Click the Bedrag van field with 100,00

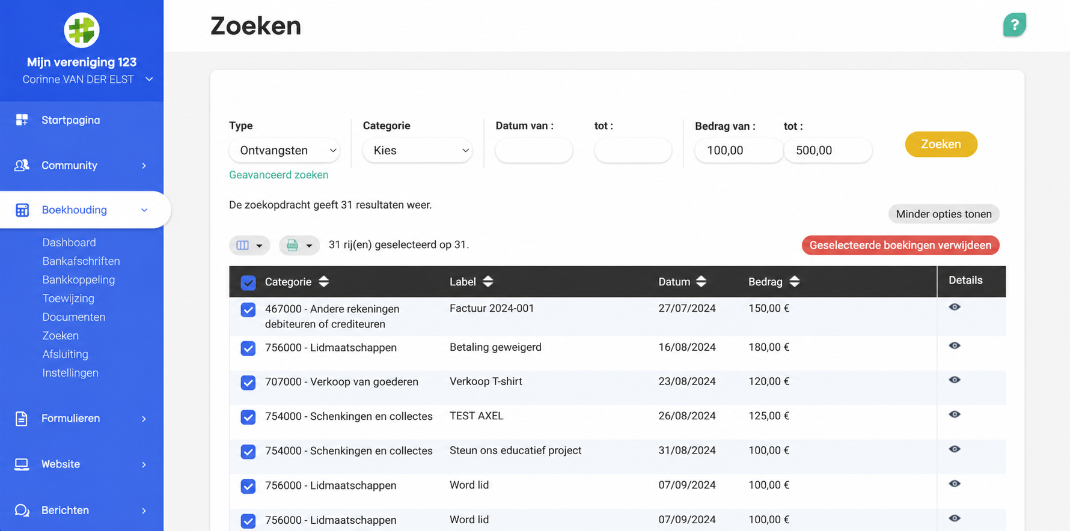point(739,150)
